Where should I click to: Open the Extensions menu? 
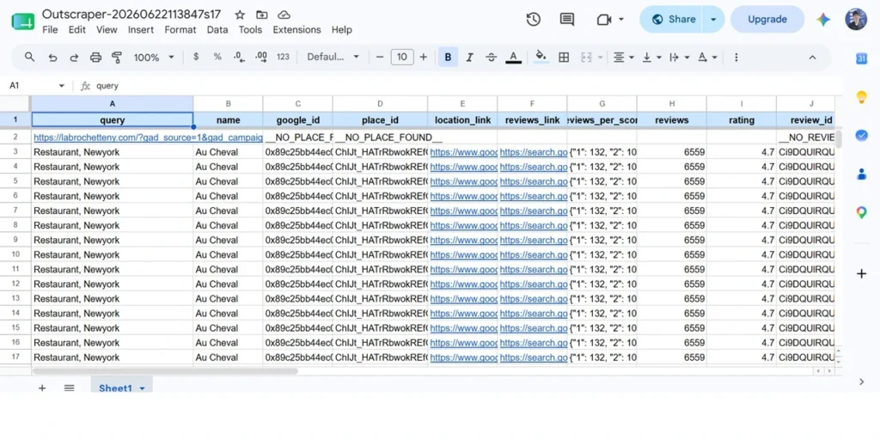(x=296, y=30)
